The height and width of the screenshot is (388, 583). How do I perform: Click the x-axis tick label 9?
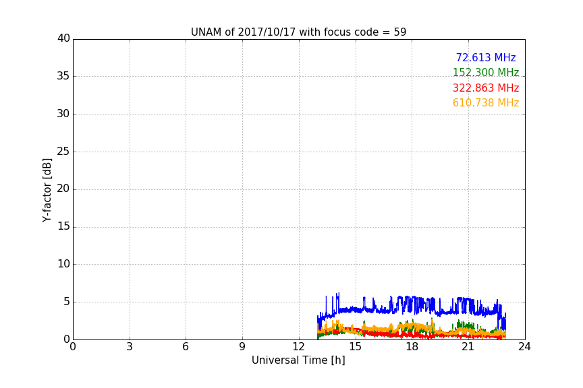pos(242,347)
